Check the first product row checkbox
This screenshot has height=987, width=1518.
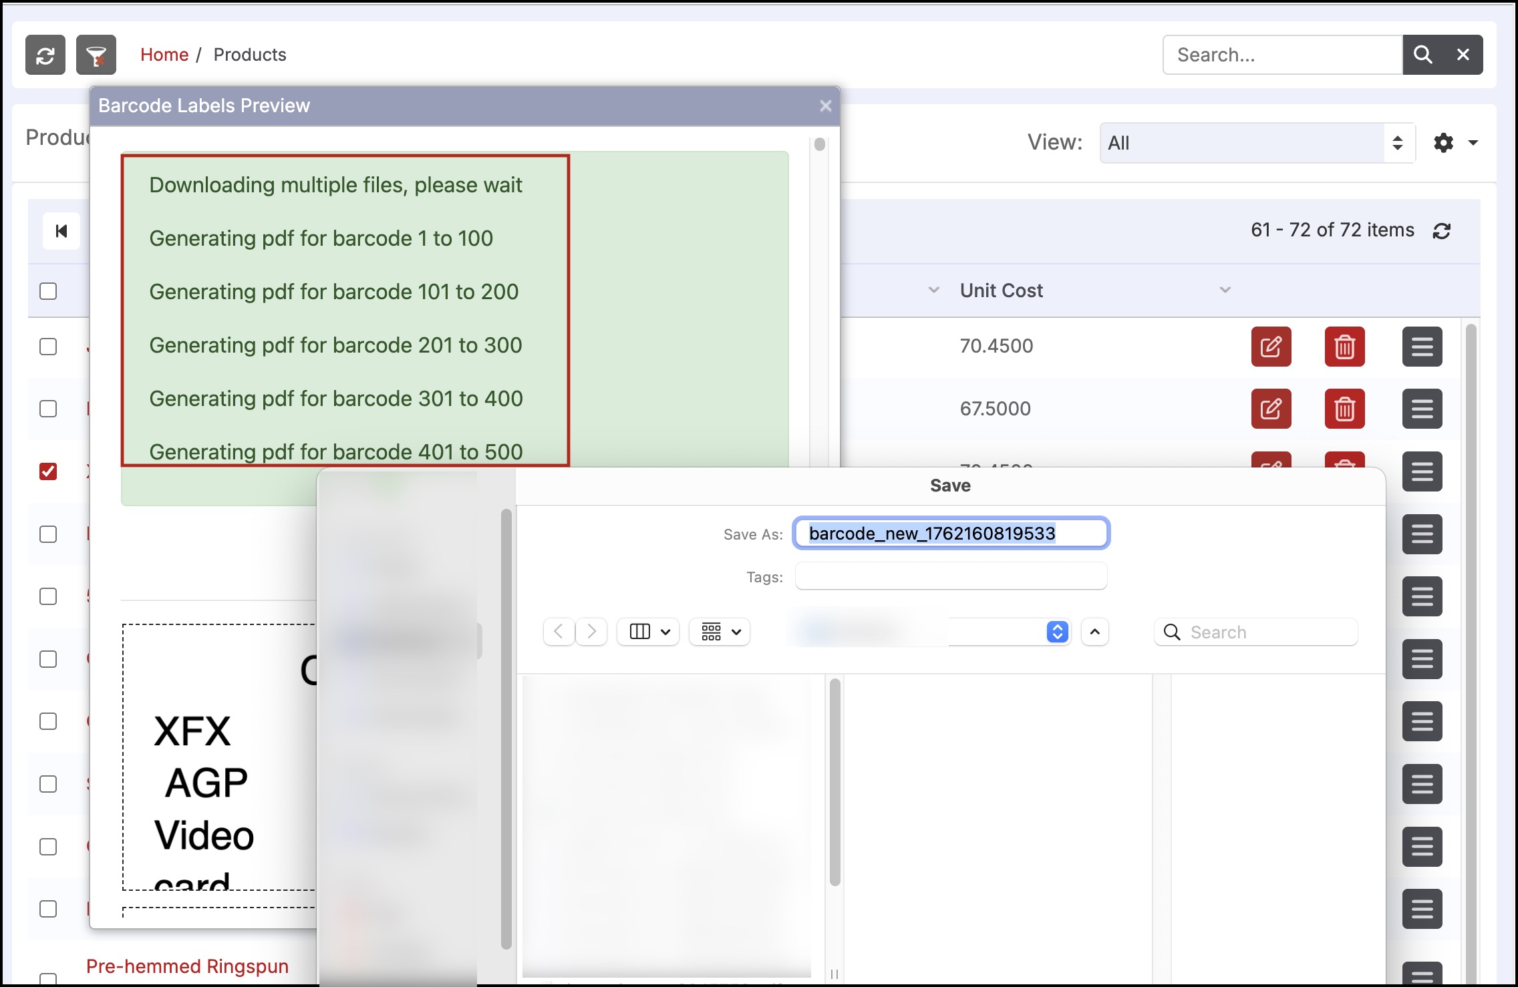[48, 347]
